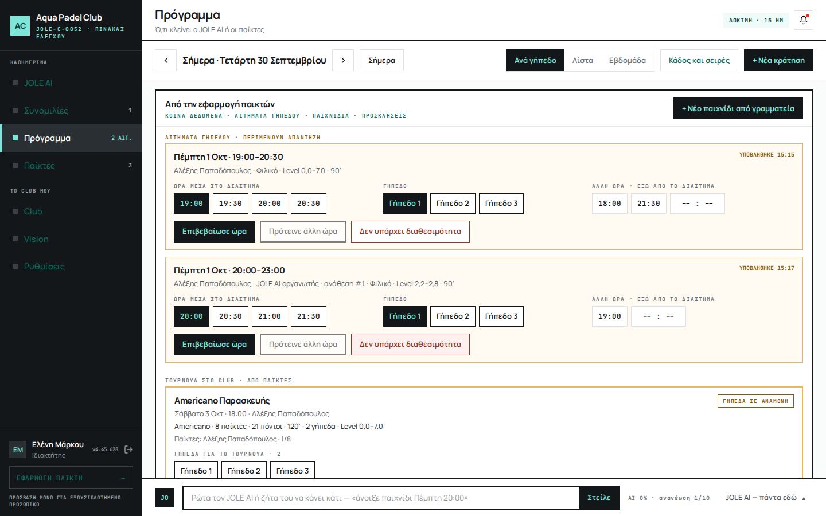
Task: Select Γήπεδο 3 in the 20:00–23:00 request
Action: [x=501, y=316]
